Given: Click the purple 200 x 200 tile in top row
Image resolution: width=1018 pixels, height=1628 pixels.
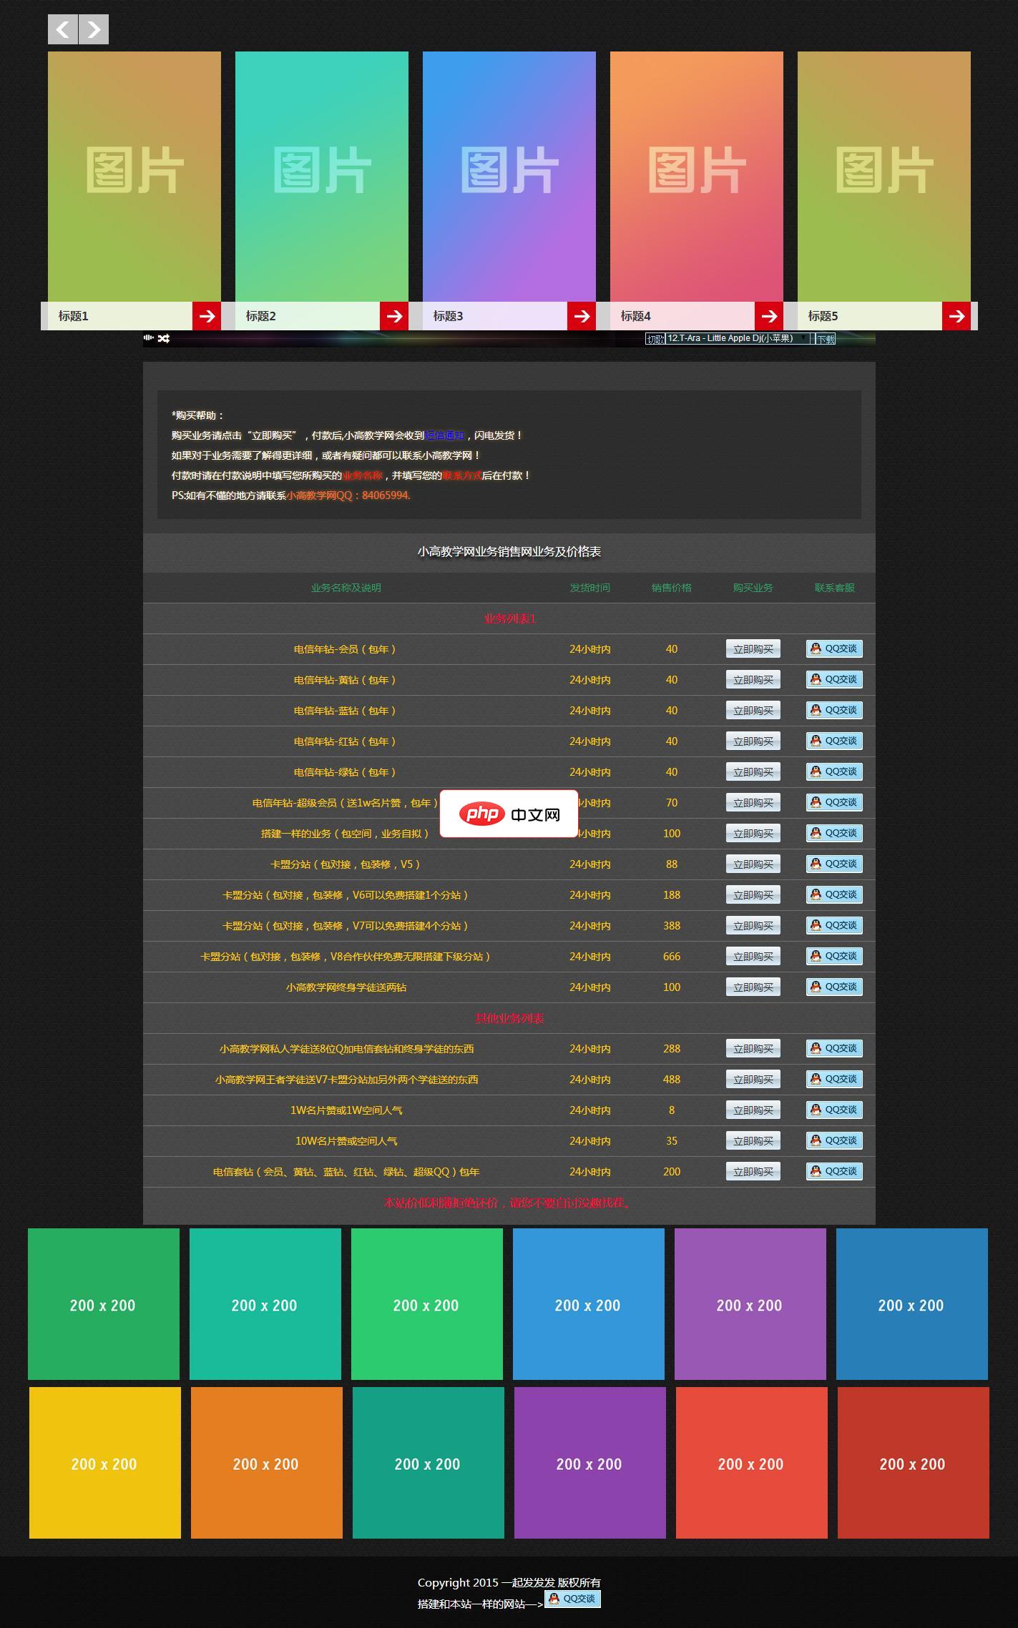Looking at the screenshot, I should (x=750, y=1304).
